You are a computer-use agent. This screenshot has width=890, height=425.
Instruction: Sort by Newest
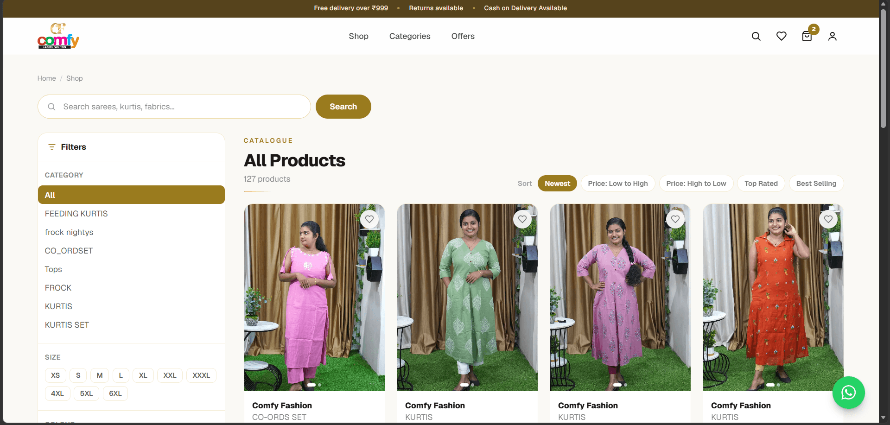point(557,184)
